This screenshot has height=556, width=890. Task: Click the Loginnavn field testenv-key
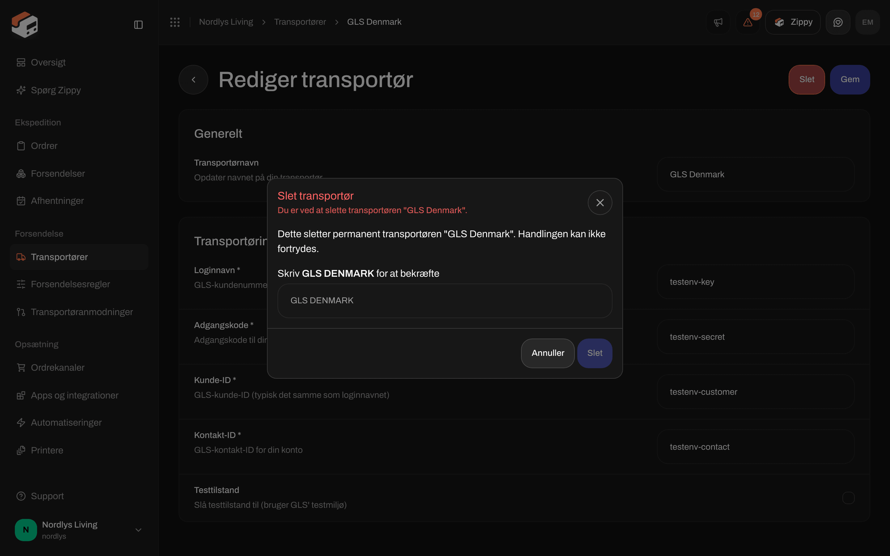755,282
